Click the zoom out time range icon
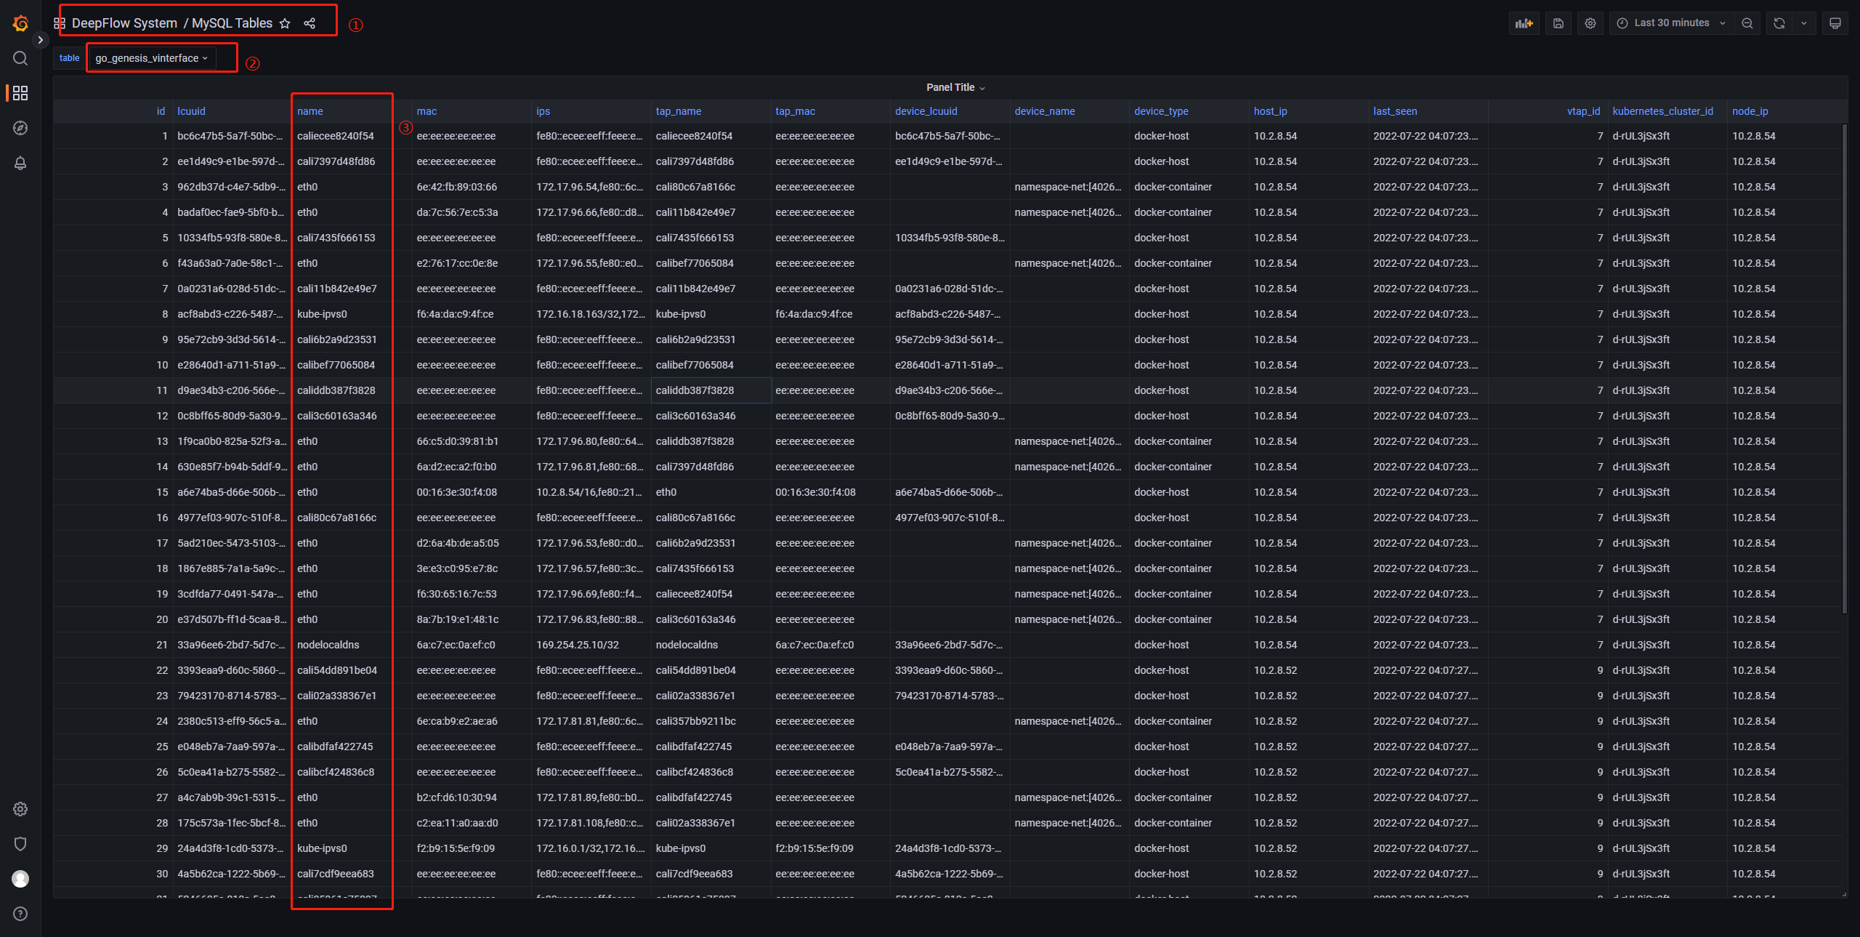The image size is (1860, 937). (1747, 23)
